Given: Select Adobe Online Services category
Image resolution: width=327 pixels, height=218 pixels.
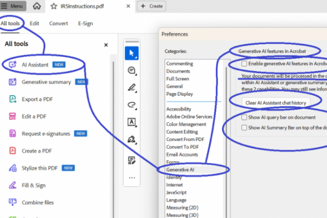Looking at the screenshot, I should click(x=189, y=116).
